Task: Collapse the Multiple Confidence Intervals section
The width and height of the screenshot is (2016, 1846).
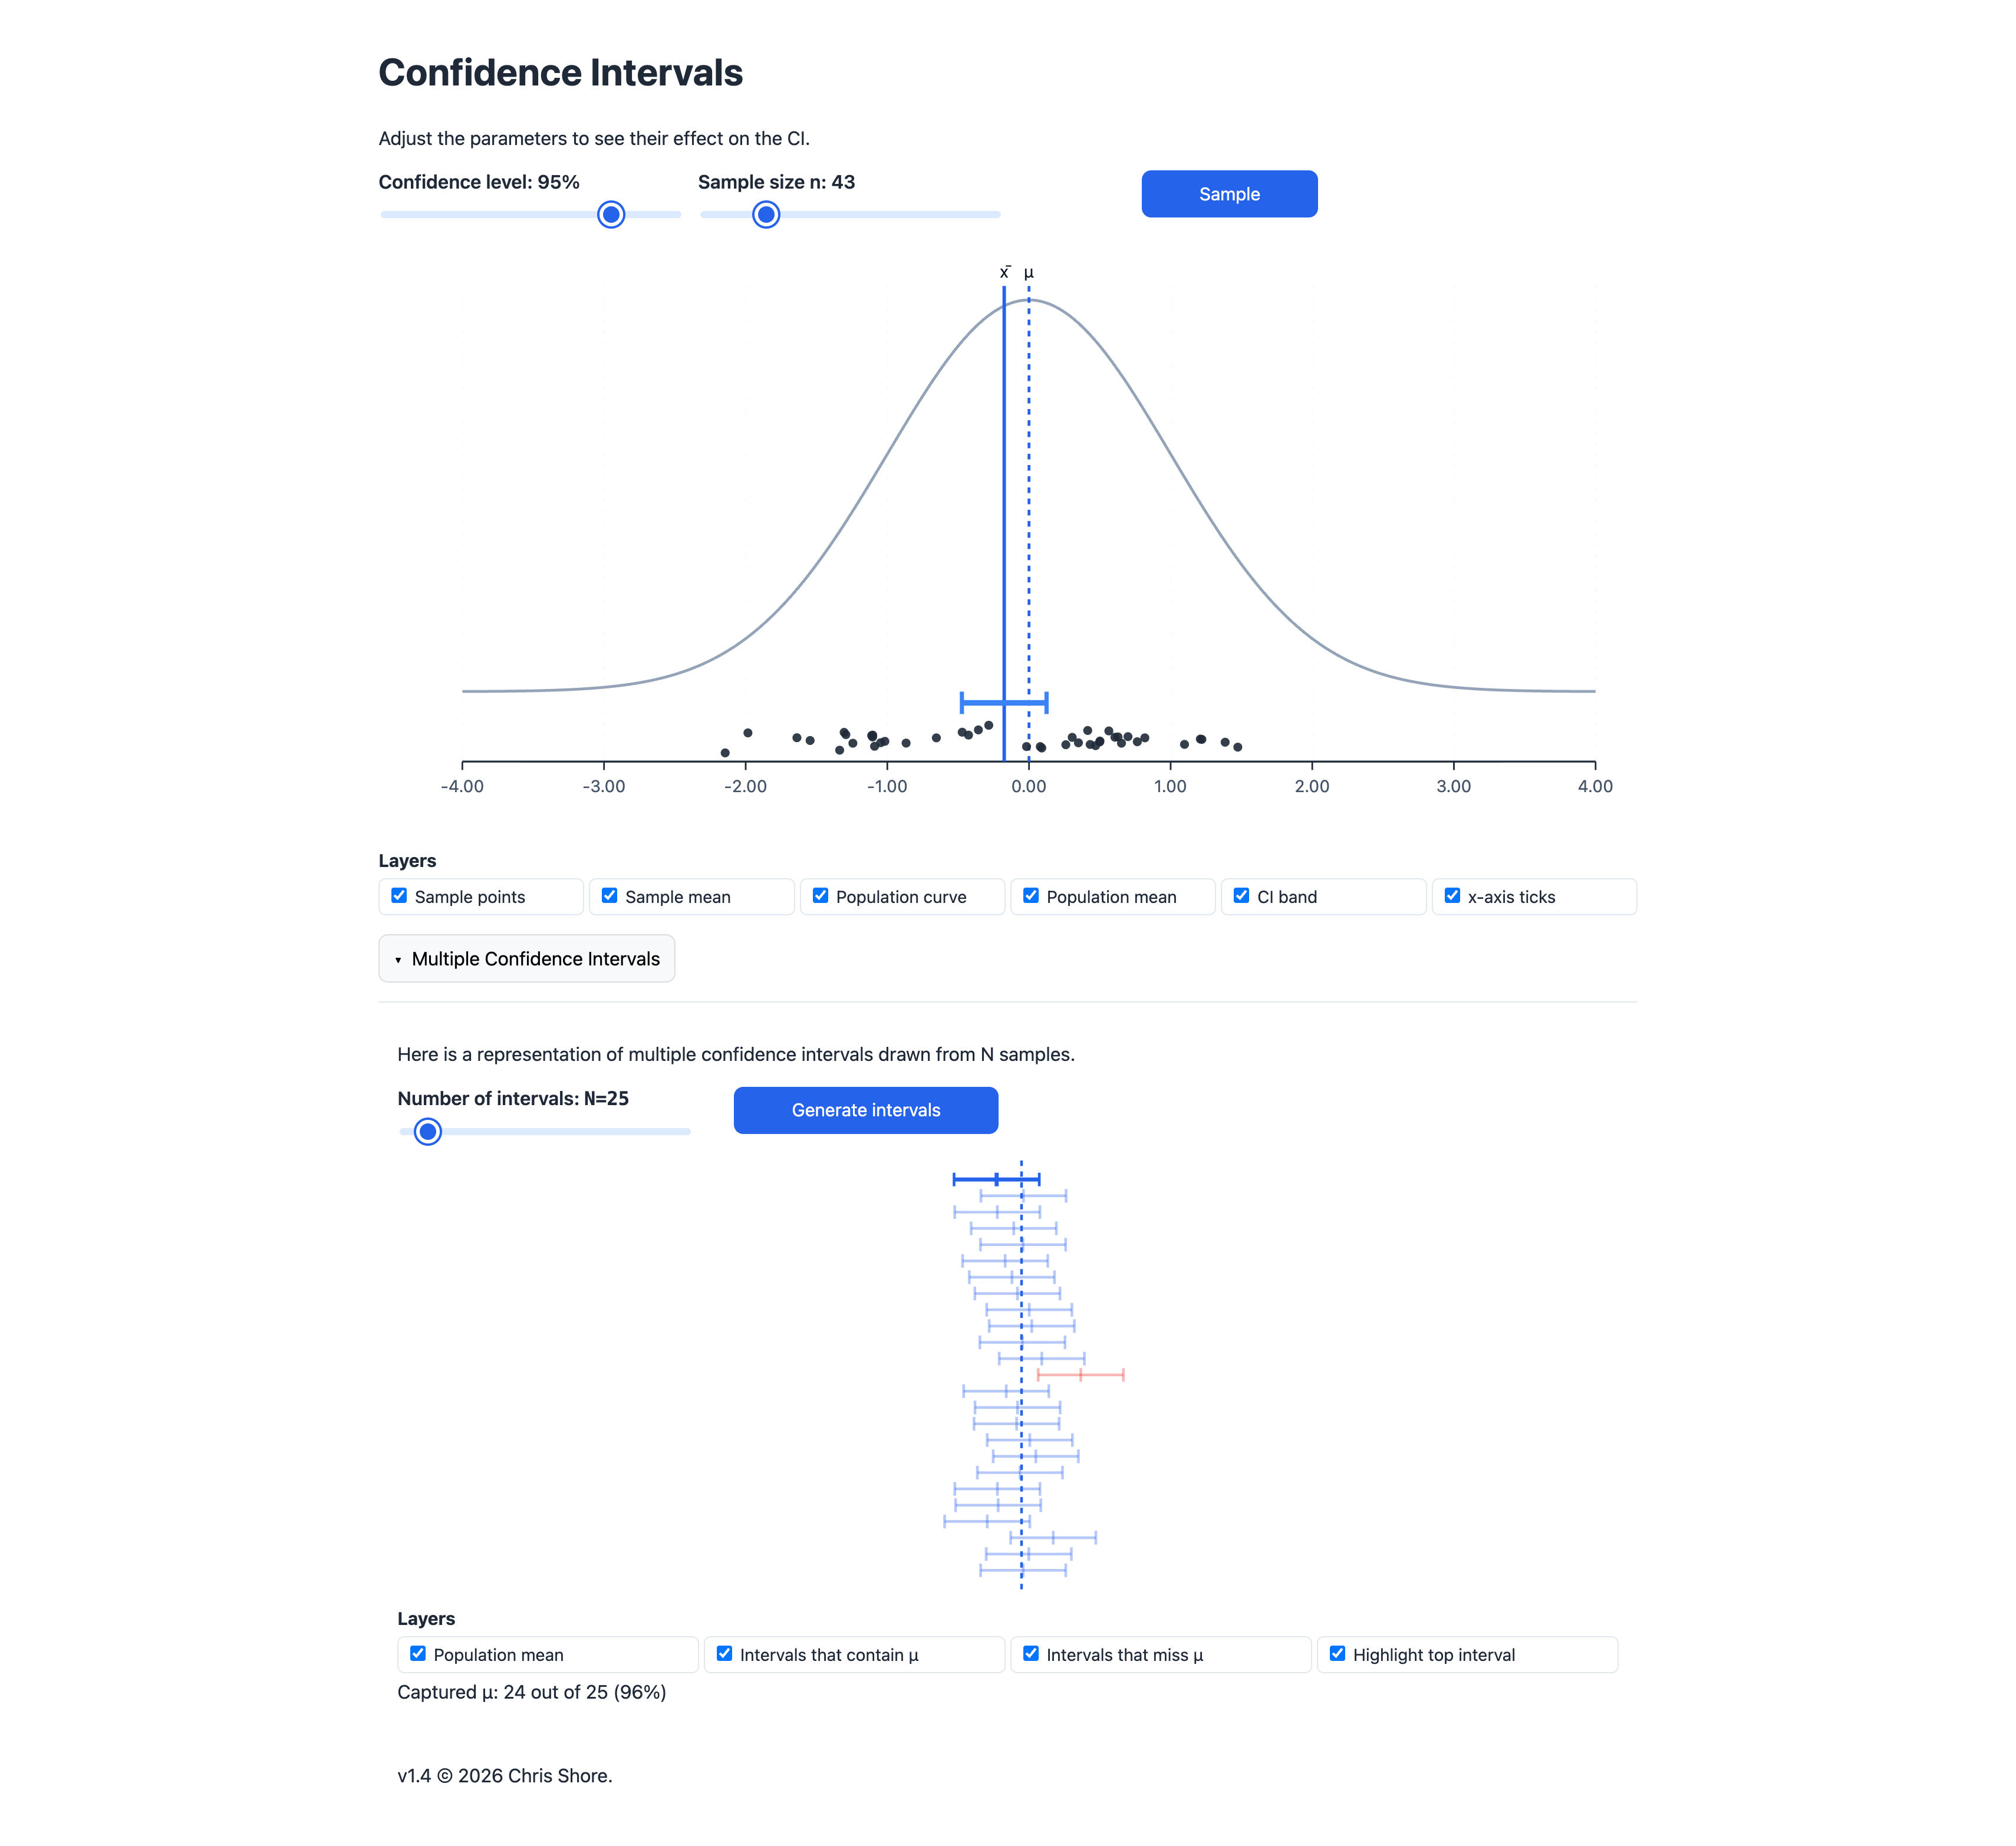Action: pos(526,959)
